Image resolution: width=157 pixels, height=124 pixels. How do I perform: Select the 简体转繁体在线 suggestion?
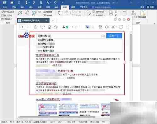click(46, 40)
